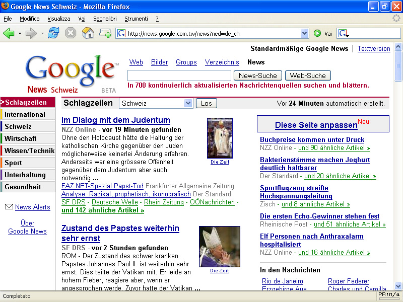Click the News Alerts envelope icon
Screen dimensions: 403x302
click(x=9, y=207)
